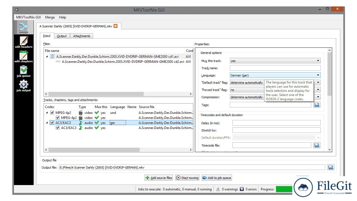Toggle the checkbox of child AC3/EAC3 track

point(57,128)
